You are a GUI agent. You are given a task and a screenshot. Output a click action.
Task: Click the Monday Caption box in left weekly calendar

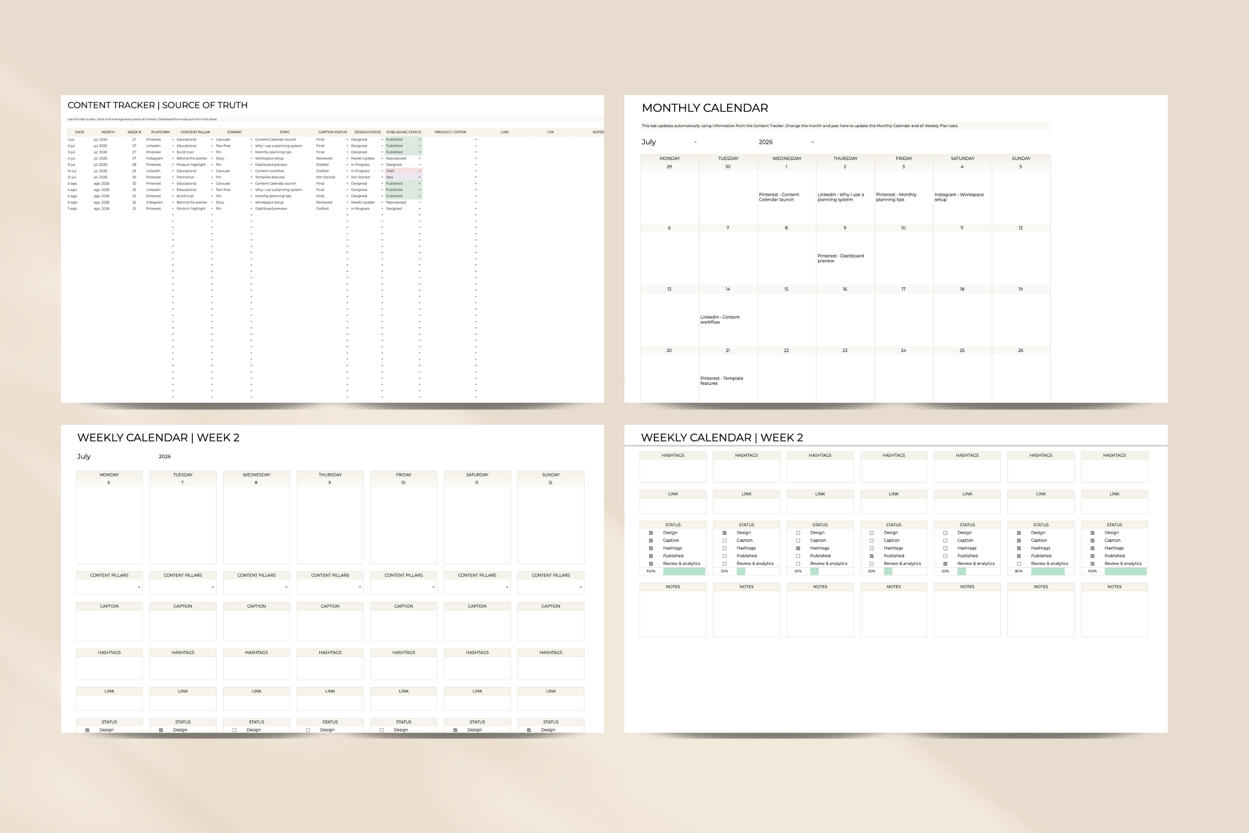pyautogui.click(x=109, y=625)
